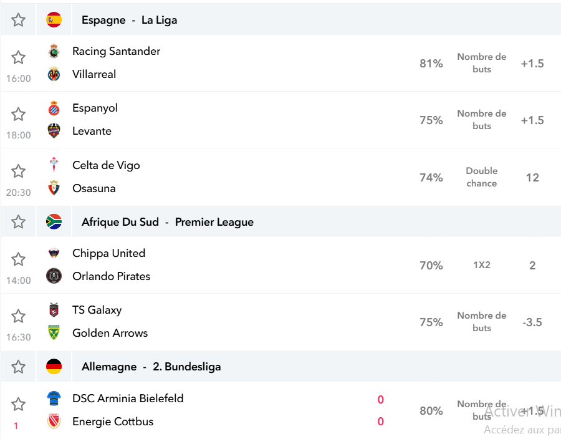The height and width of the screenshot is (439, 561).
Task: Favorite the Racing Santander vs Villarreal match star
Action: coord(18,57)
